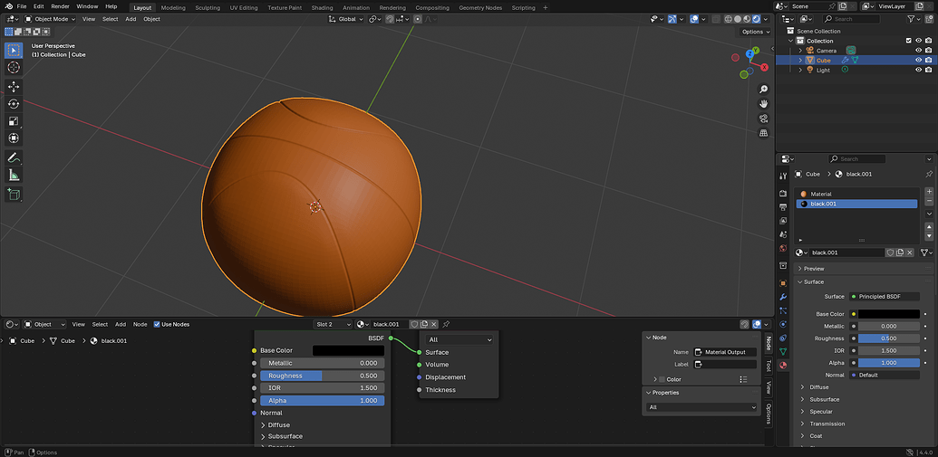Screen dimensions: 938x457
Task: Hide the Camera in viewport
Action: click(918, 50)
